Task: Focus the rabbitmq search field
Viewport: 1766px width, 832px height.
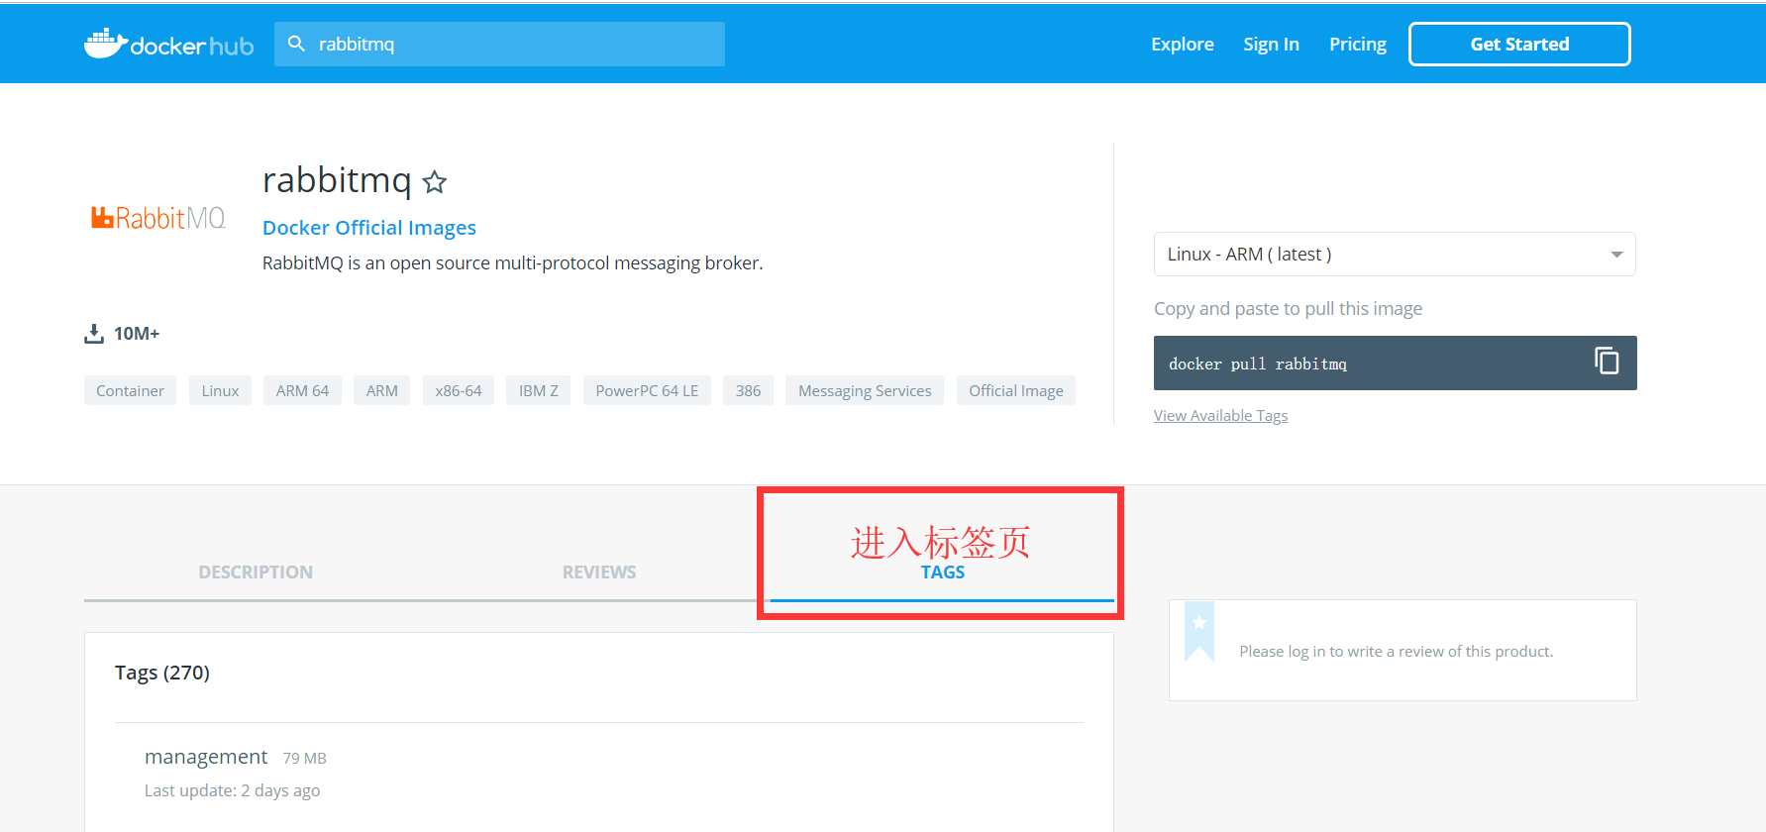Action: coord(499,45)
